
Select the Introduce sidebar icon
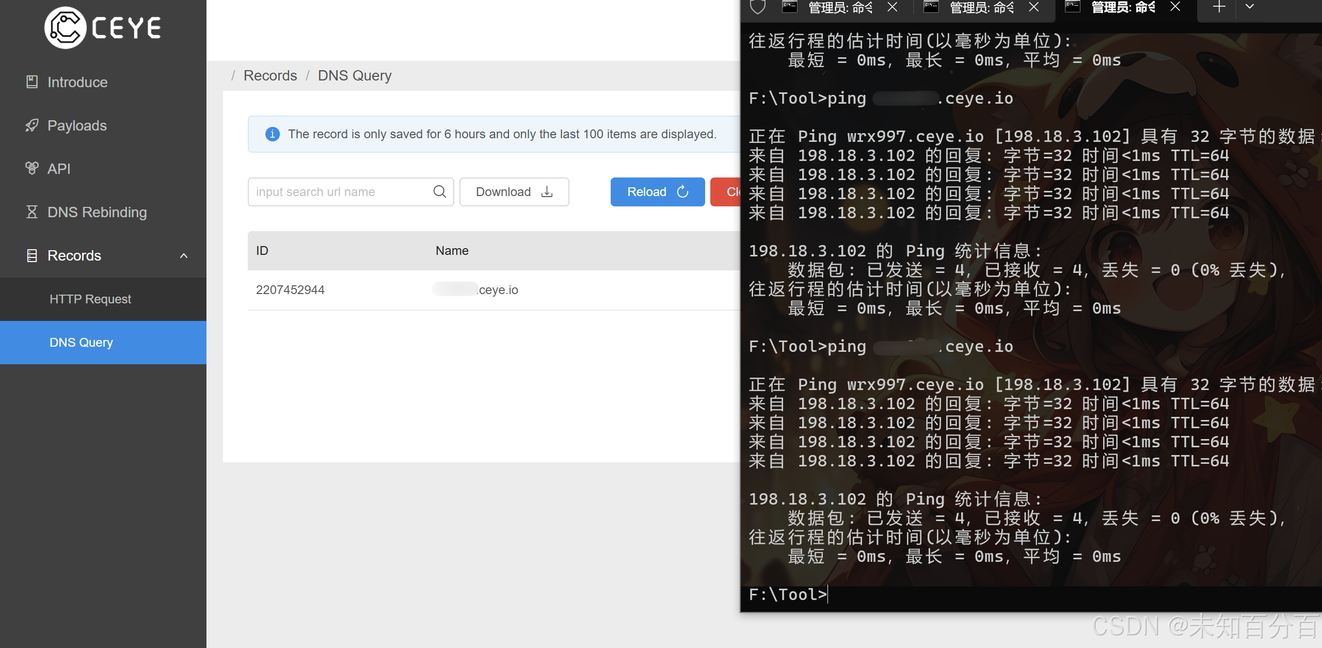32,82
